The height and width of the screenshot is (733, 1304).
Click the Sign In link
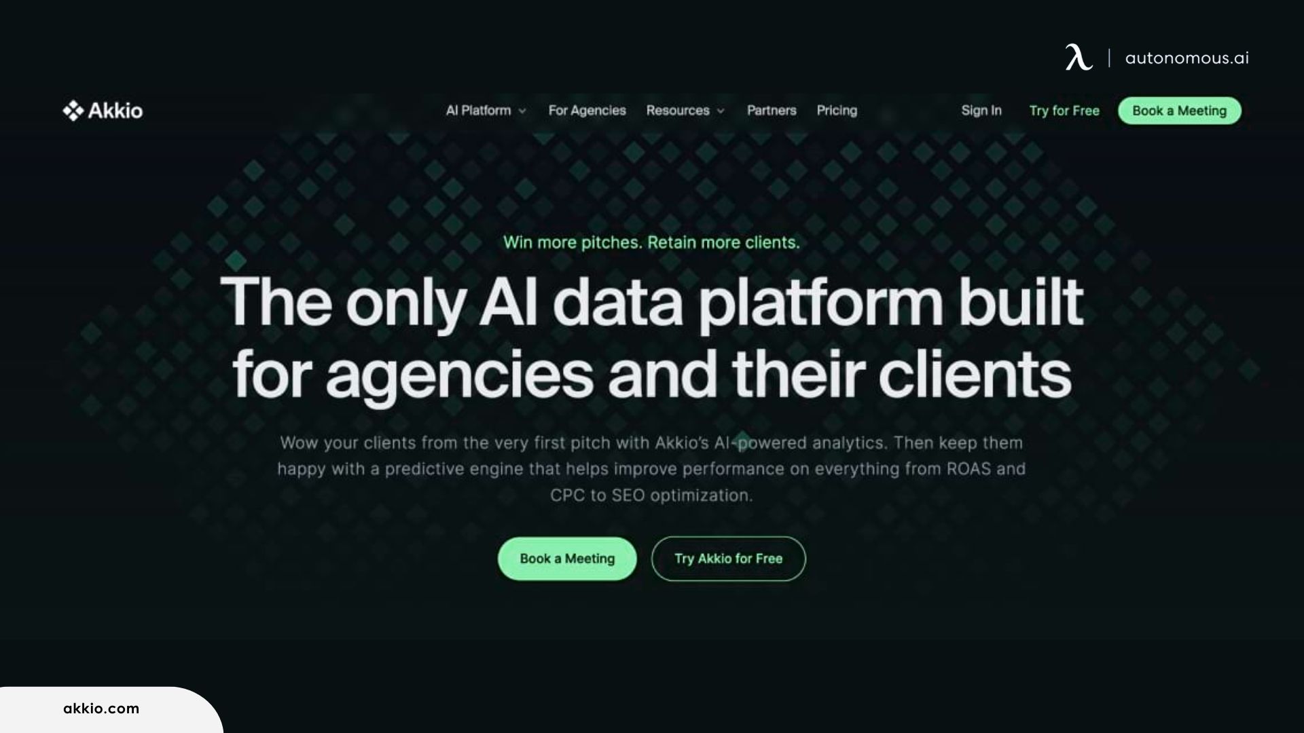point(981,109)
